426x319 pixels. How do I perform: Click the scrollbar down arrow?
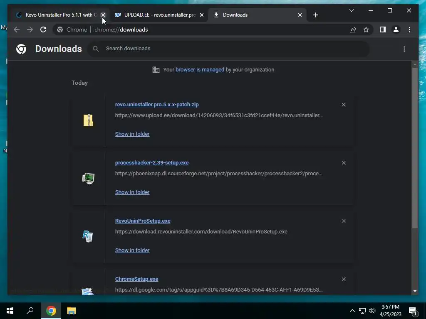point(415,291)
